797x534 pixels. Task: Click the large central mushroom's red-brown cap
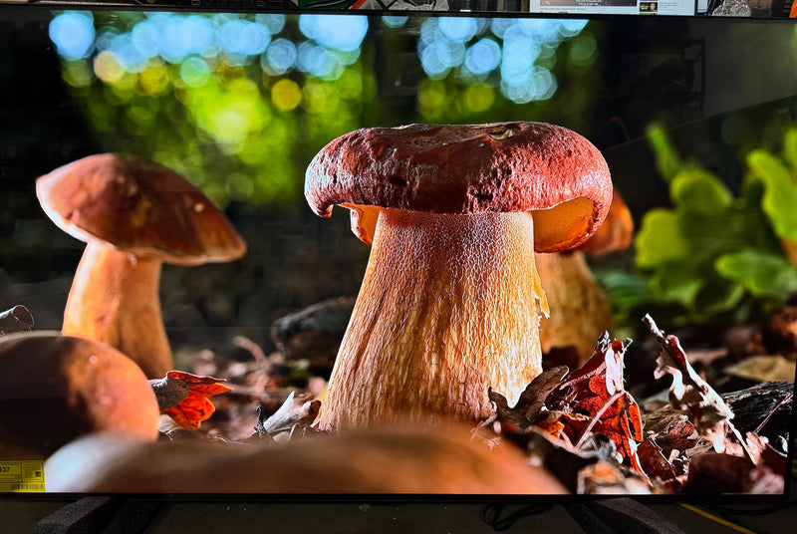pyautogui.click(x=458, y=164)
